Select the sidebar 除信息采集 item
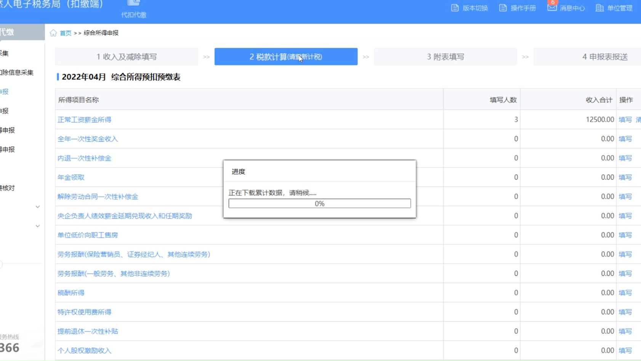This screenshot has height=361, width=641. (x=17, y=73)
